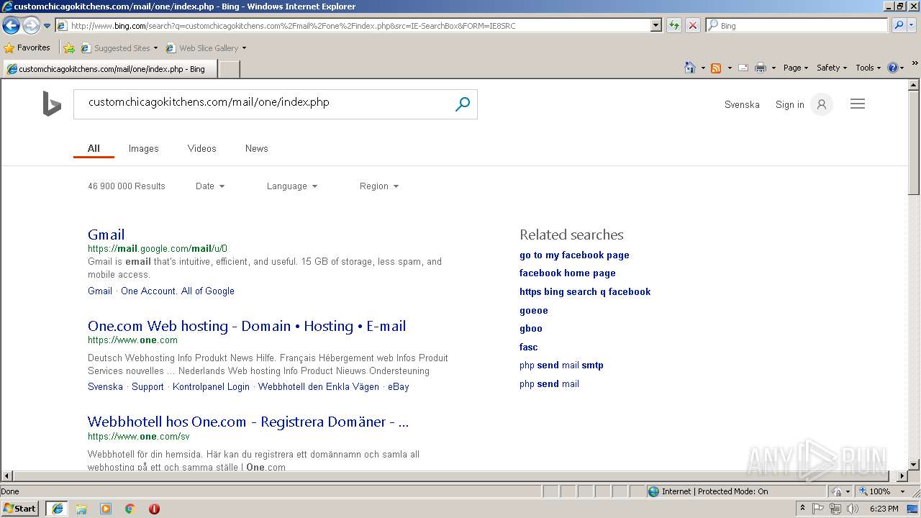Click the address bar URL field
921x518 pixels.
click(353, 25)
